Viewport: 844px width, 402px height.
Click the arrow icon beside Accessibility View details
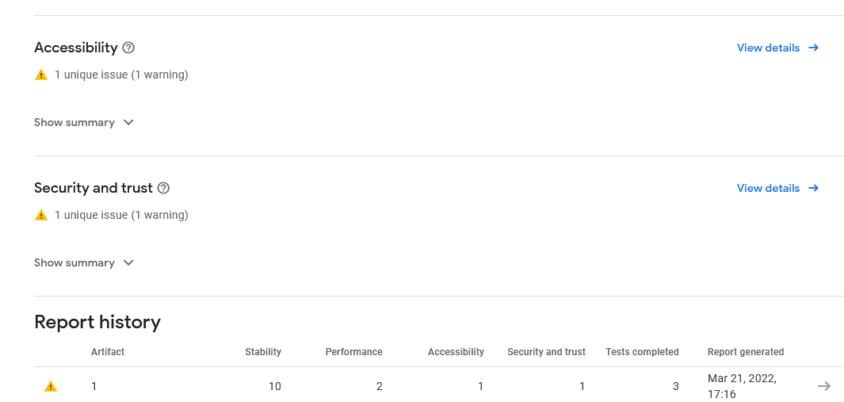tap(813, 48)
